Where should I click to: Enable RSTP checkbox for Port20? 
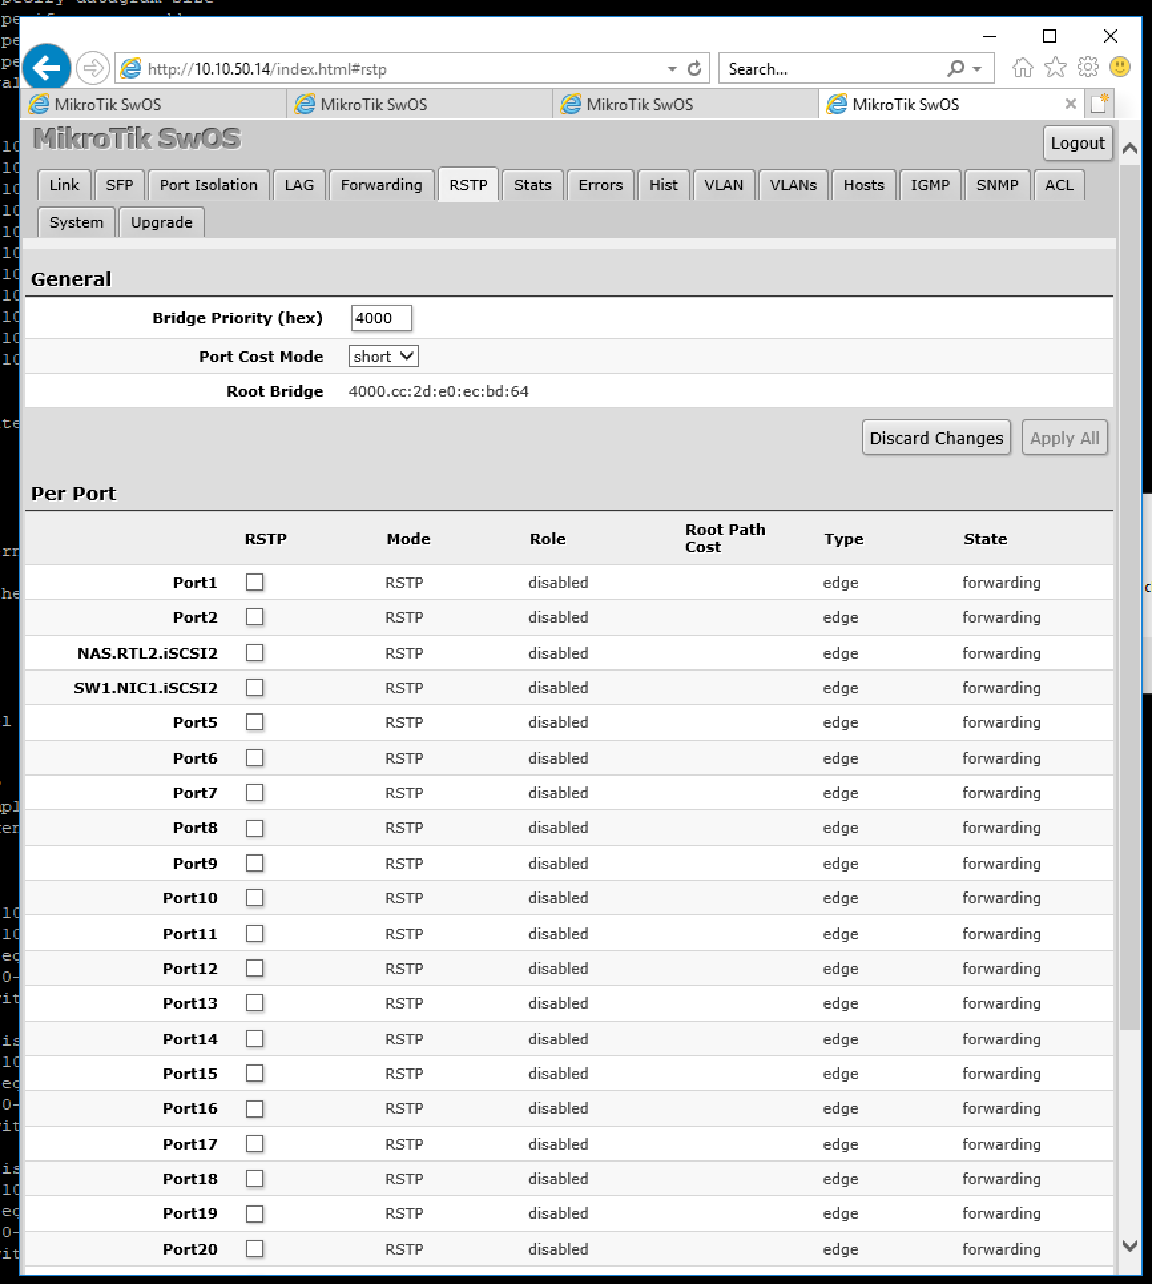255,1249
